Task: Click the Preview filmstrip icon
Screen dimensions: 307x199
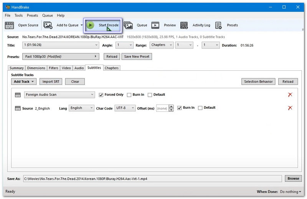Action: 155,25
